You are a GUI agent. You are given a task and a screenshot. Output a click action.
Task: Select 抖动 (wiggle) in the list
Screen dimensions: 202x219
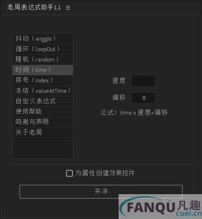[x=43, y=39]
